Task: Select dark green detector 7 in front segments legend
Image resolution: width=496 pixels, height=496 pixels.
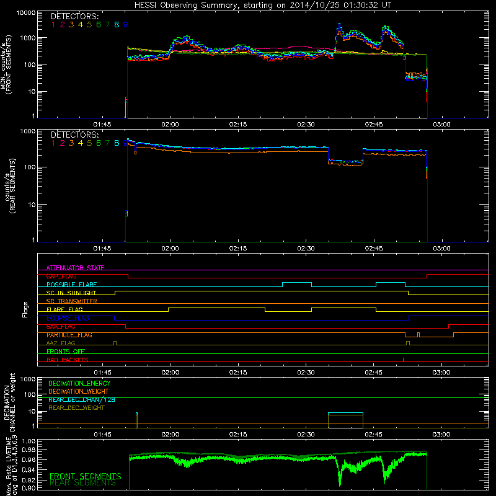Action: pyautogui.click(x=107, y=25)
